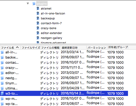The width and height of the screenshot is (136, 106).
Task: Select akismet in the tree
Action: click(x=46, y=9)
